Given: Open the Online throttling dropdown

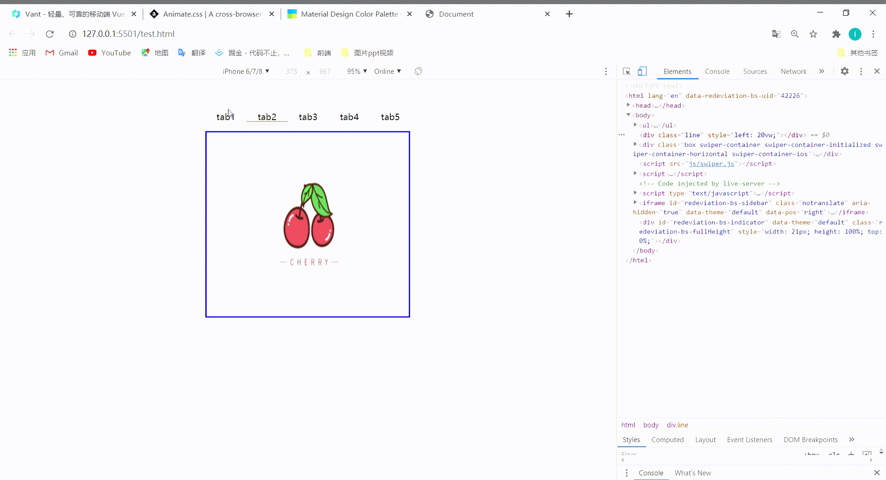Looking at the screenshot, I should pyautogui.click(x=388, y=71).
